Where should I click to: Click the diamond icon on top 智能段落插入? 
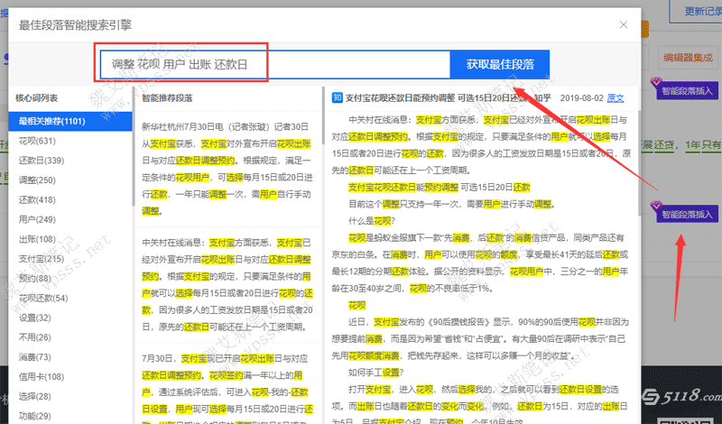coord(655,90)
